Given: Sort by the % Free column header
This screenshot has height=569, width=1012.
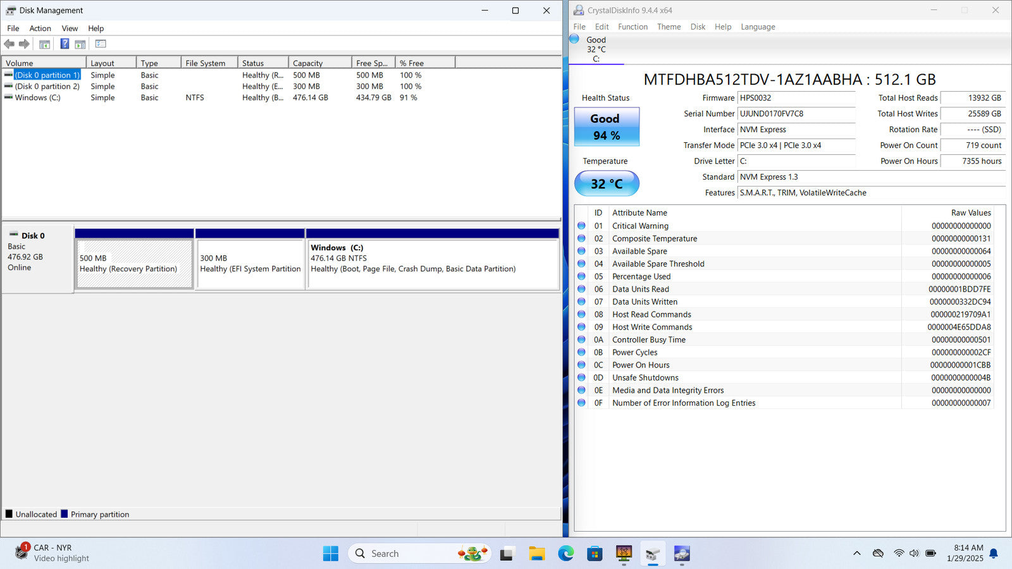Looking at the screenshot, I should point(425,63).
